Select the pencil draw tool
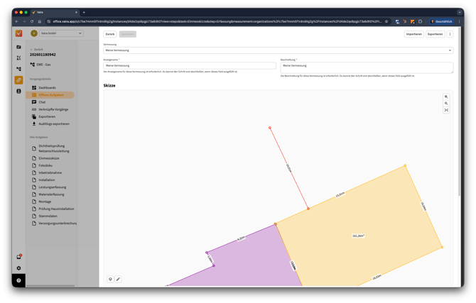Viewport: 476px width, 303px height. pyautogui.click(x=118, y=279)
